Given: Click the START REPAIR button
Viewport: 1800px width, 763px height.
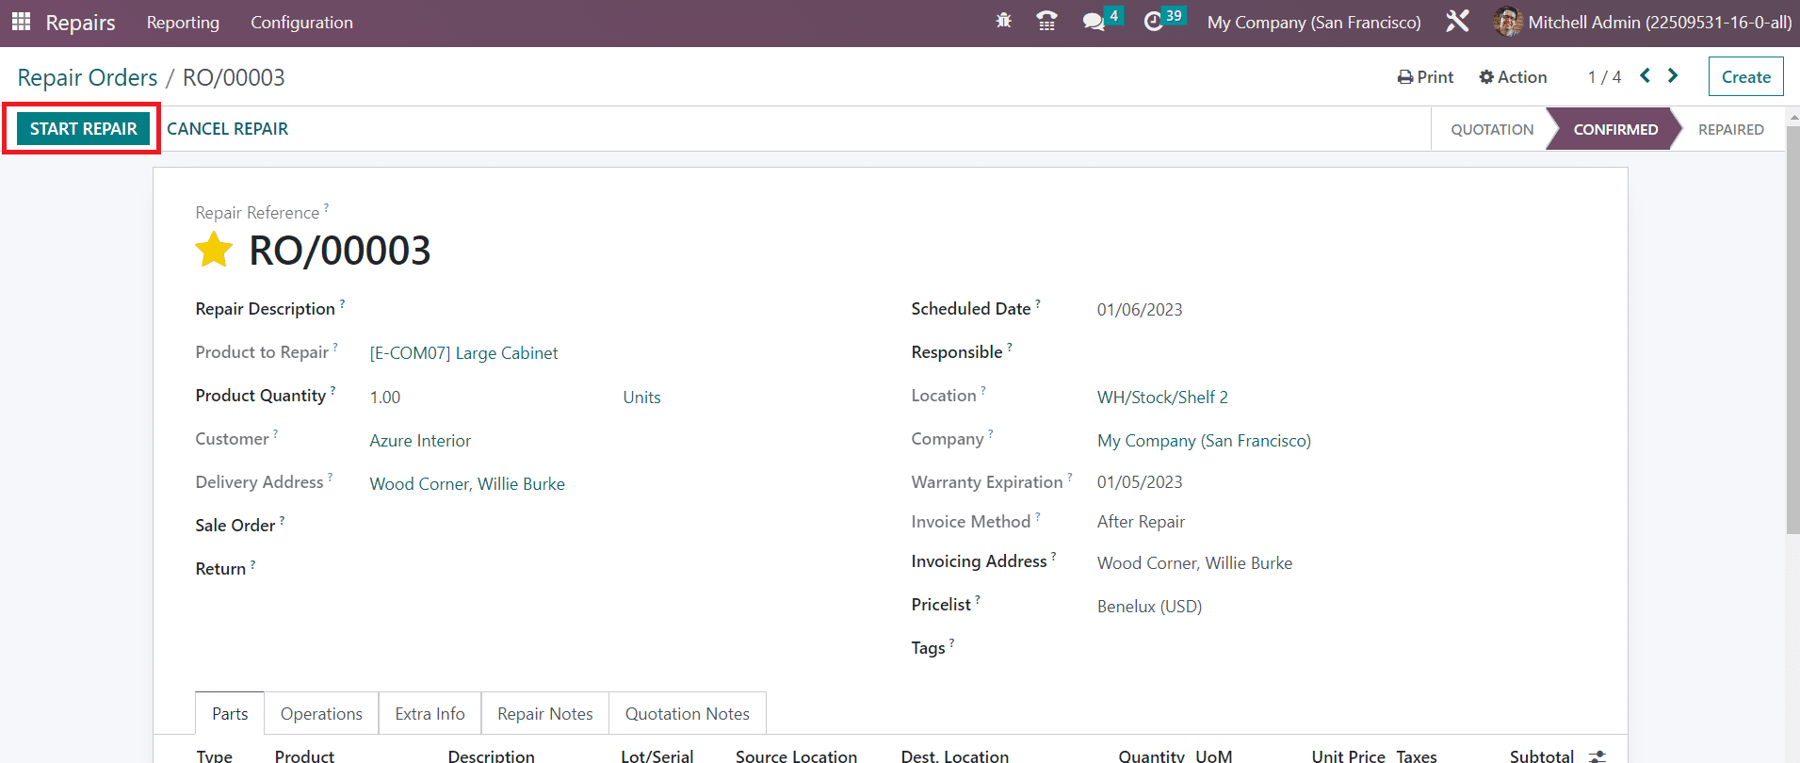Looking at the screenshot, I should point(83,128).
